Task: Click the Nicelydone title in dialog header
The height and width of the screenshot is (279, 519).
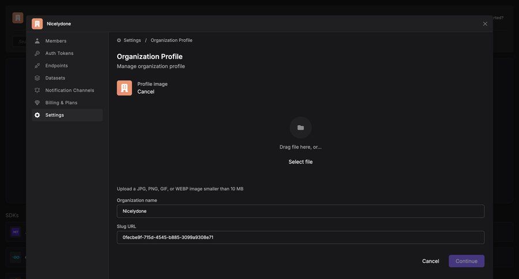Action: [59, 24]
